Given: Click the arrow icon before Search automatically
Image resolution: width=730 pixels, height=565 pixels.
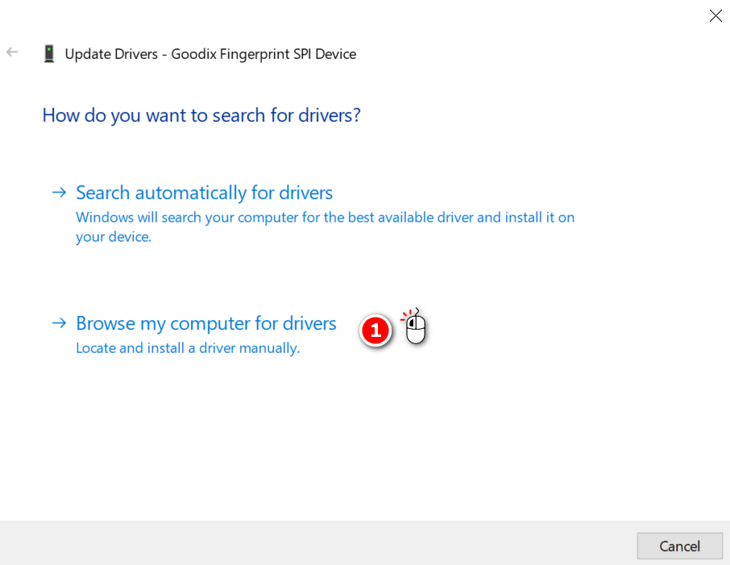Looking at the screenshot, I should (58, 193).
